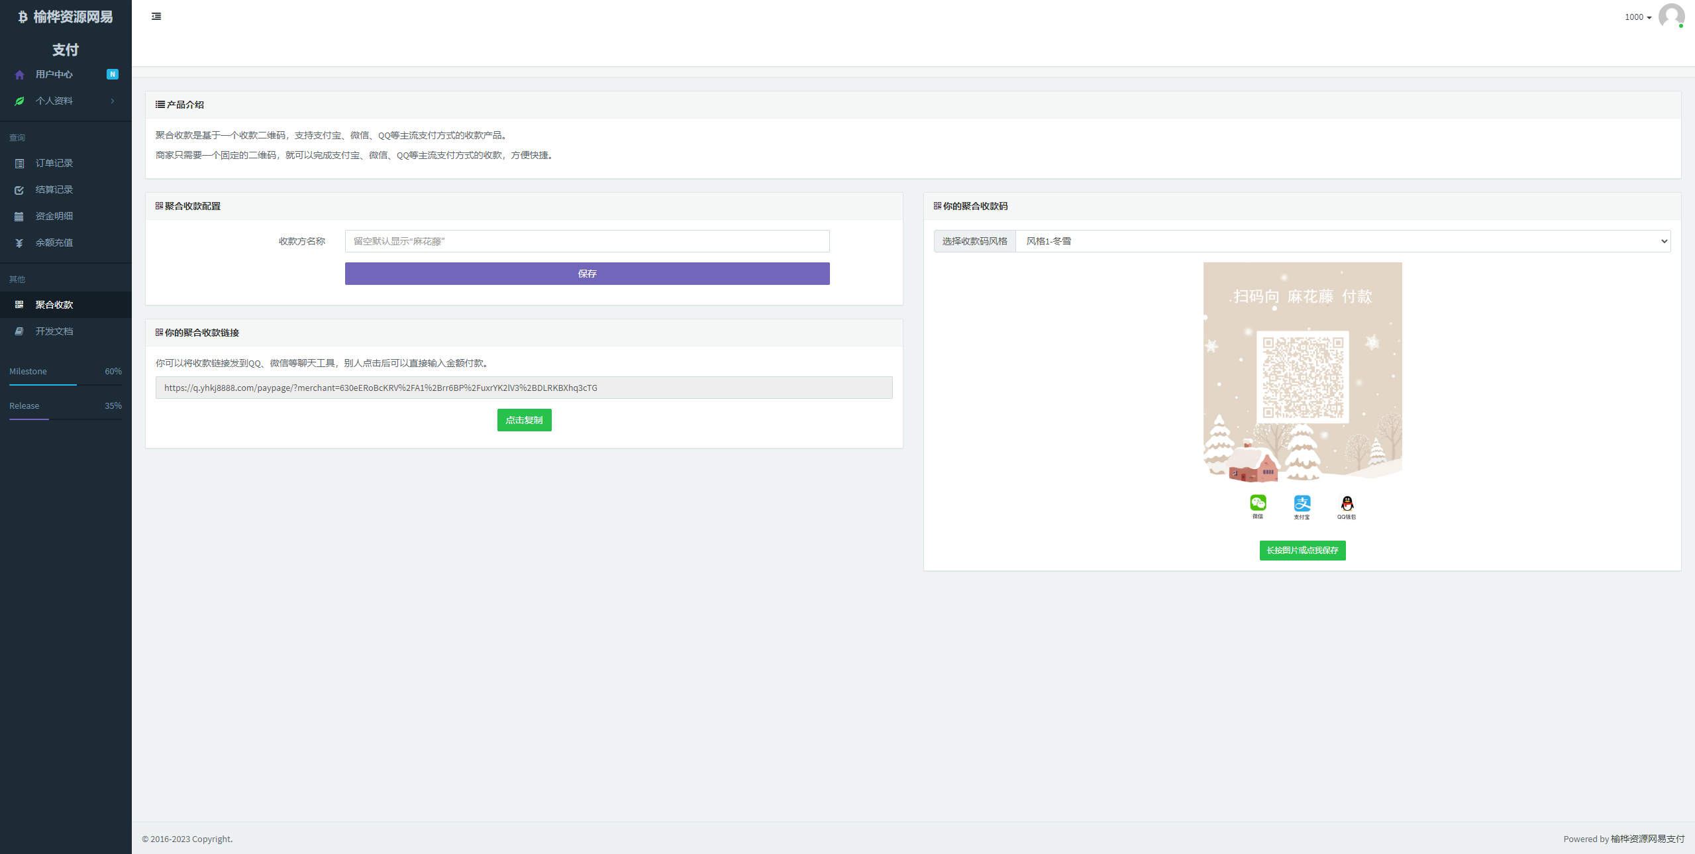The width and height of the screenshot is (1695, 854).
Task: Open 开发文档 menu item
Action: tap(66, 331)
